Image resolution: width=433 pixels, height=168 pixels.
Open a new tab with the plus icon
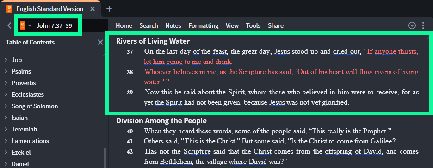pos(109,9)
